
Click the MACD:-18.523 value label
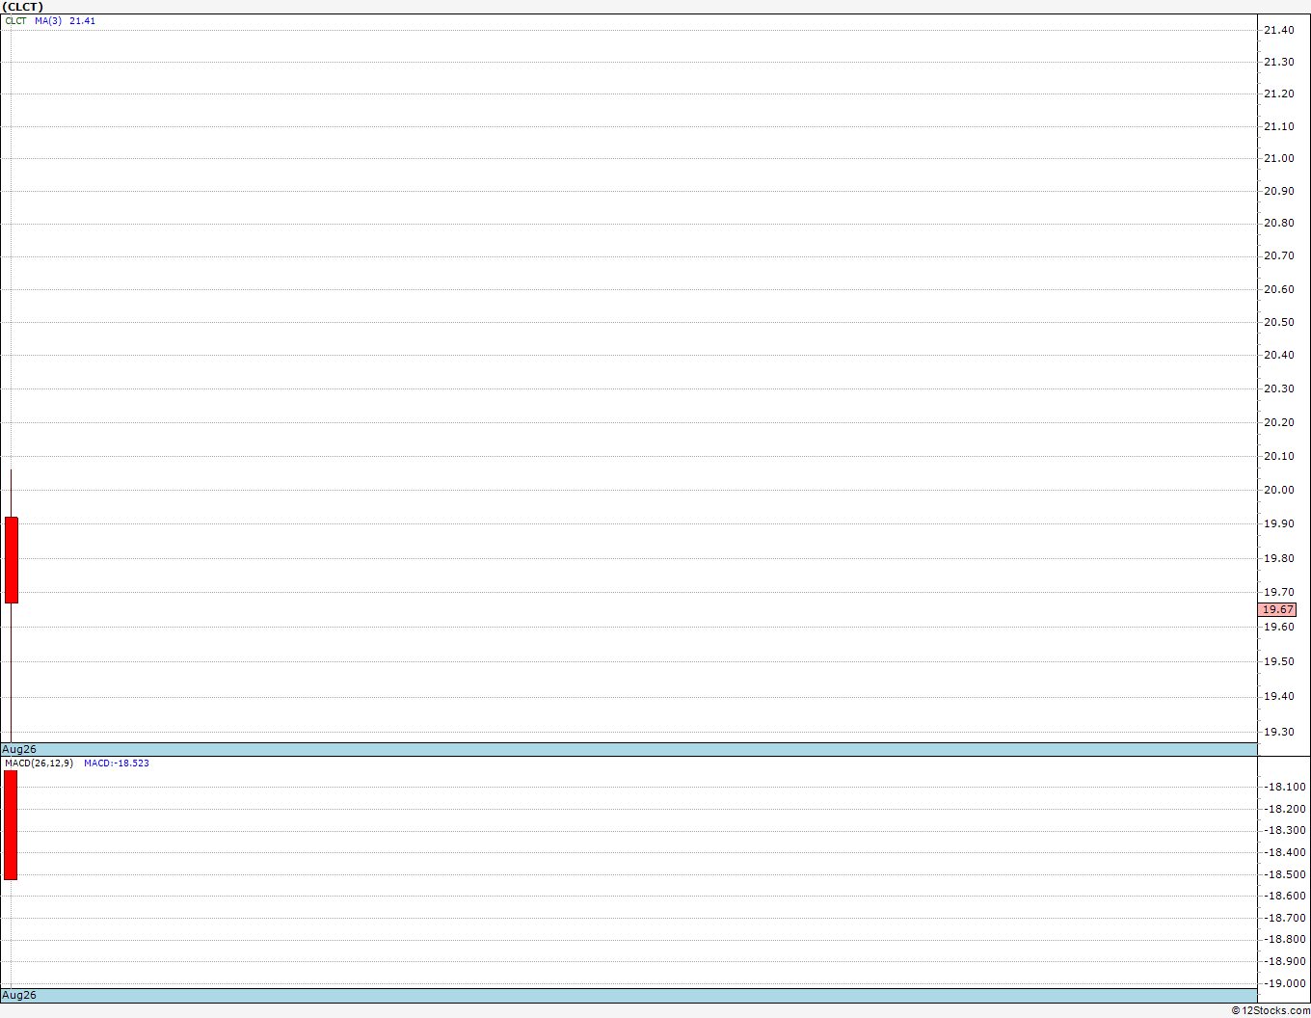point(117,763)
